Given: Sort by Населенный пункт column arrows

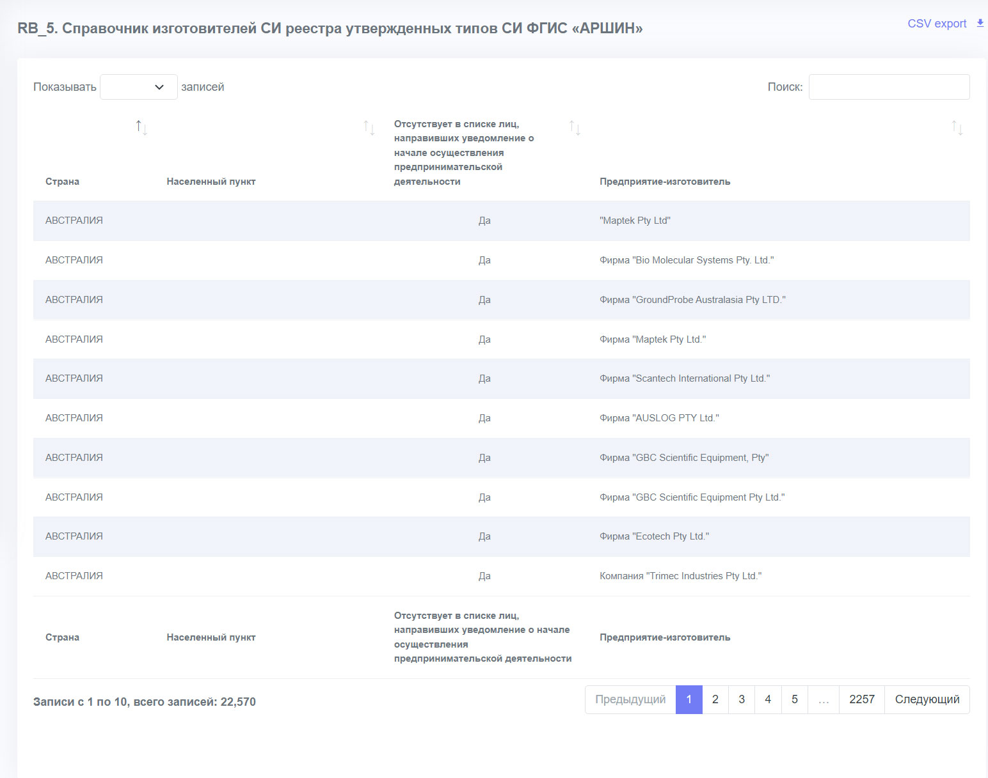Looking at the screenshot, I should tap(369, 127).
